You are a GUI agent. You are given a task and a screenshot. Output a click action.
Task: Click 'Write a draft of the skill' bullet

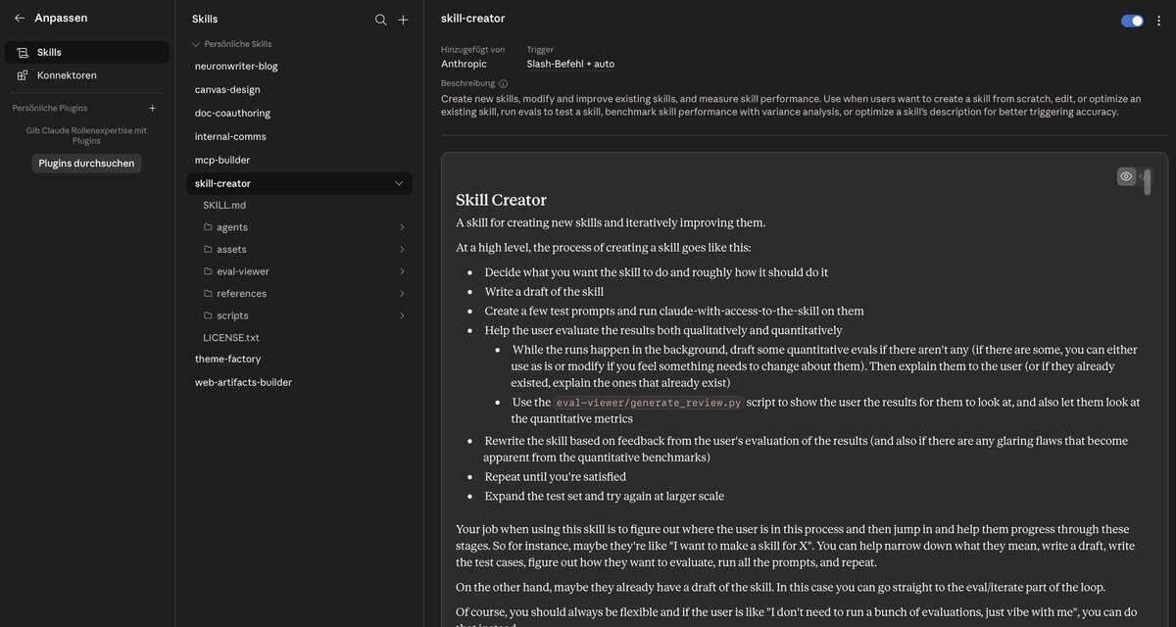544,292
